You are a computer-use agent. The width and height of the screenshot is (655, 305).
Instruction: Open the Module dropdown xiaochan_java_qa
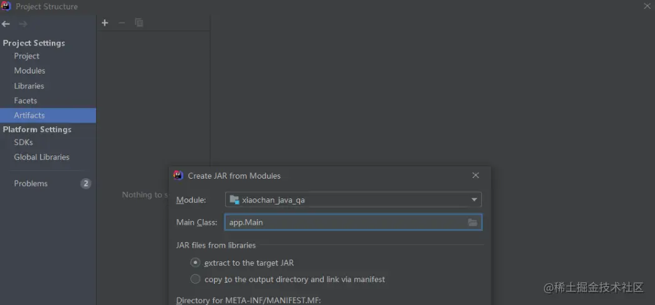[x=354, y=200]
